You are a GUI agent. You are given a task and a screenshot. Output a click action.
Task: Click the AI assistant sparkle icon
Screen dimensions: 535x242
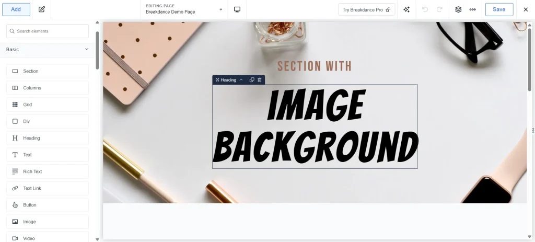pos(406,9)
